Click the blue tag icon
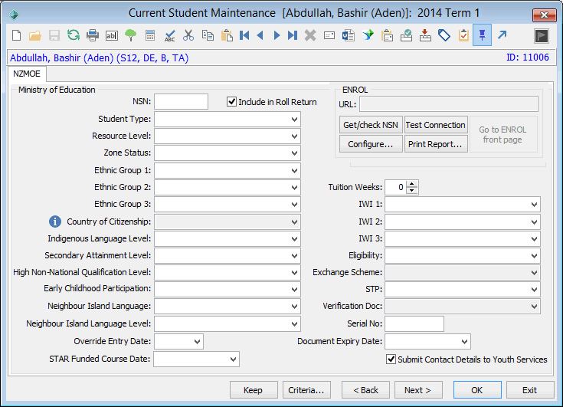This screenshot has height=407, width=563. coord(444,35)
